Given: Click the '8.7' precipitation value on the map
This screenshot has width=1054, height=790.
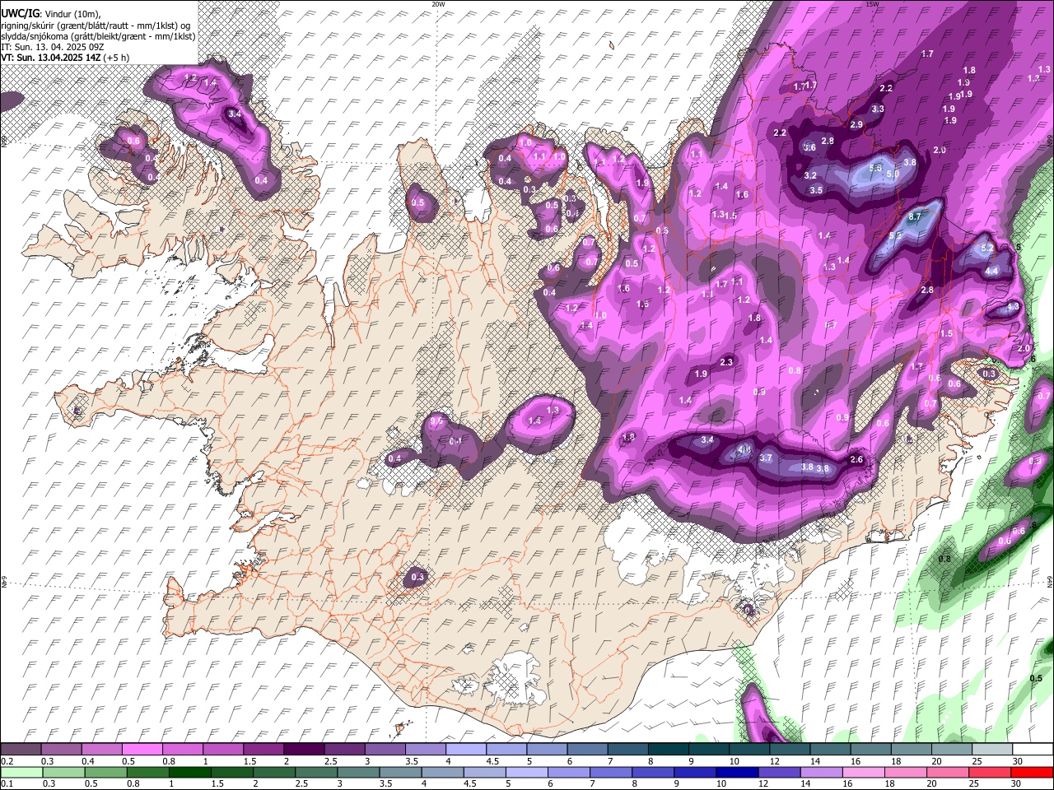Looking at the screenshot, I should (x=915, y=217).
